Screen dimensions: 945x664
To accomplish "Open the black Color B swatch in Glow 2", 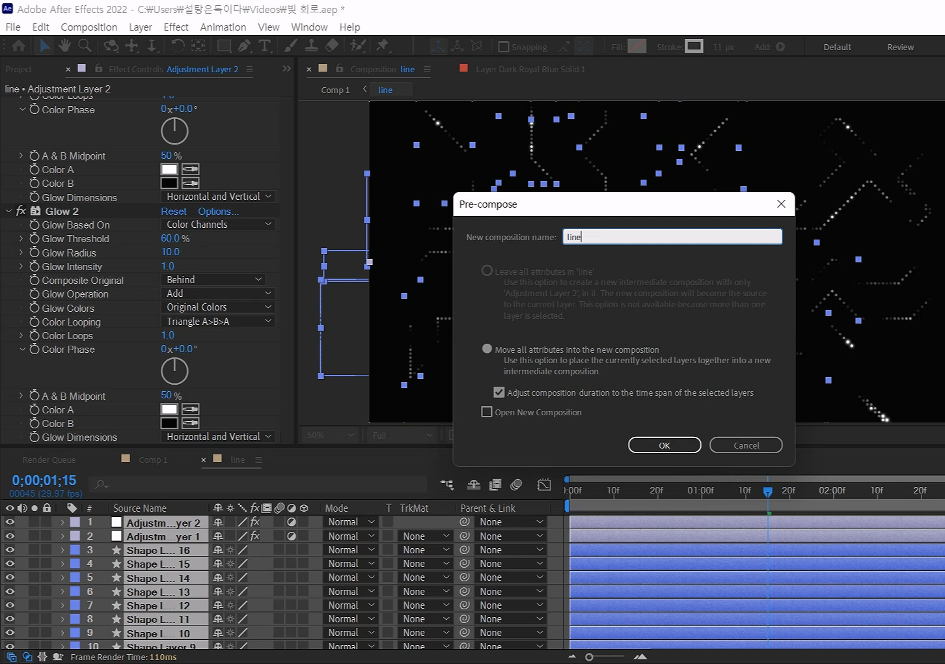I will (169, 423).
